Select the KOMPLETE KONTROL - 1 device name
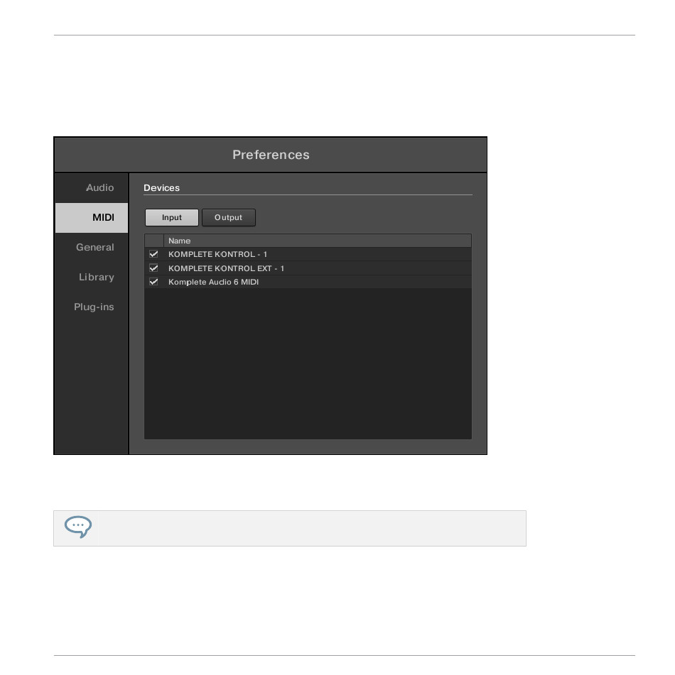This screenshot has width=675, height=675. click(217, 254)
